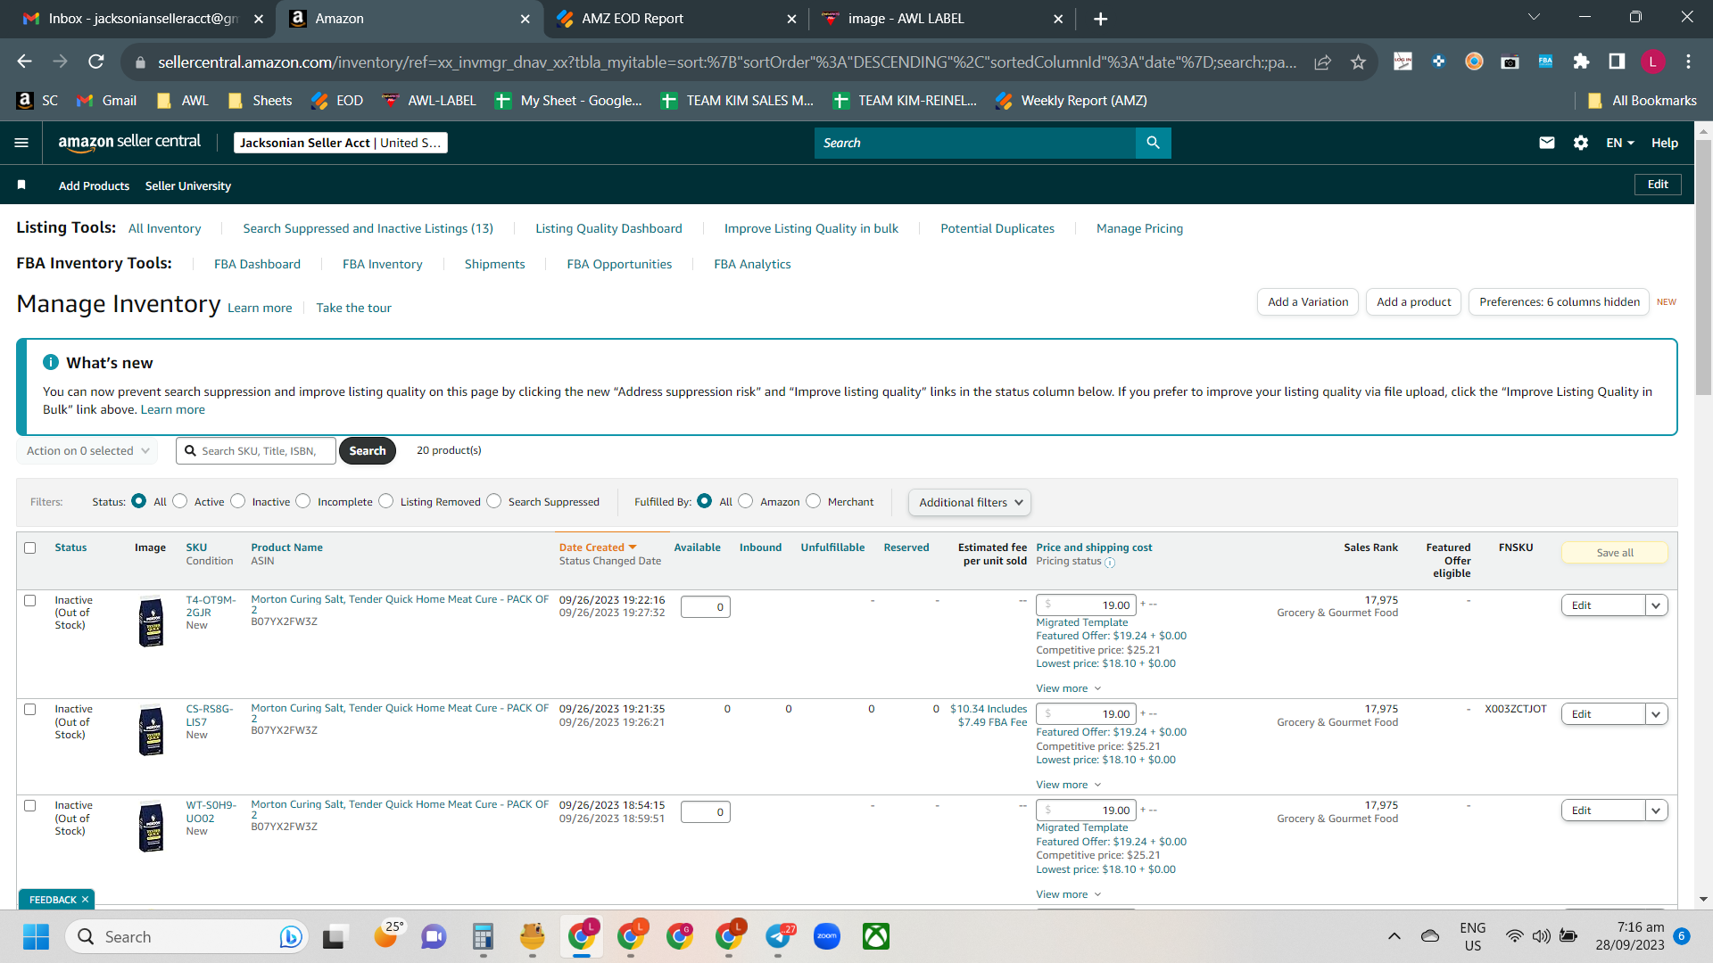The height and width of the screenshot is (963, 1713).
Task: Open the Action on 0 selected dropdown
Action: click(87, 451)
